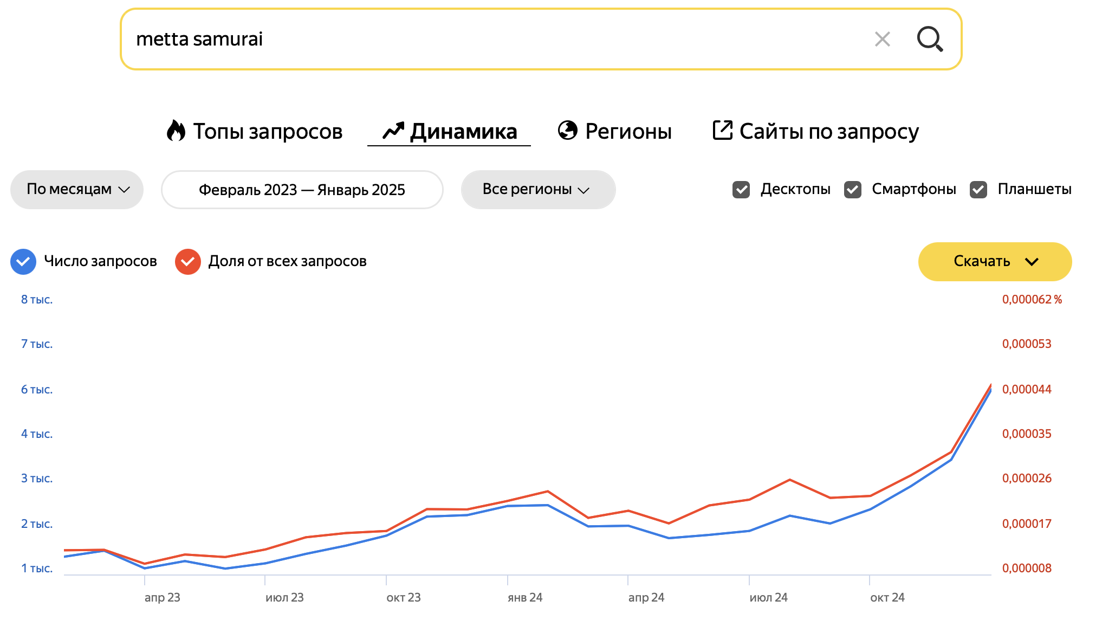1115x620 pixels.
Task: Click the globe icon for Регионы
Action: 568,131
